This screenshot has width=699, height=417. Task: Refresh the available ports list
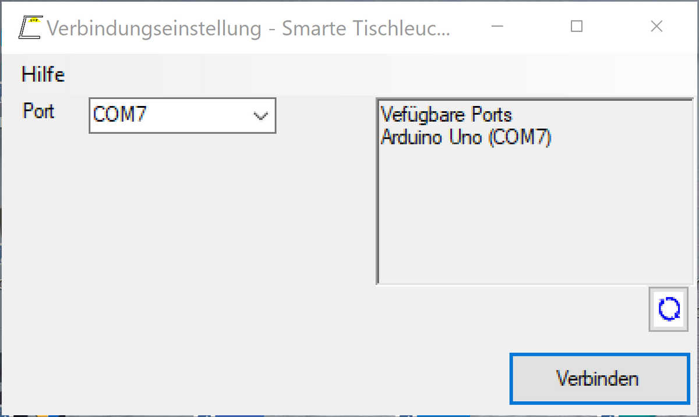pyautogui.click(x=668, y=309)
